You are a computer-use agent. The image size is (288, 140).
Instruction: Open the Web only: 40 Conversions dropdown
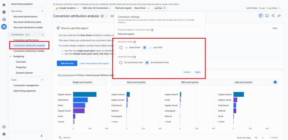[x=97, y=8]
